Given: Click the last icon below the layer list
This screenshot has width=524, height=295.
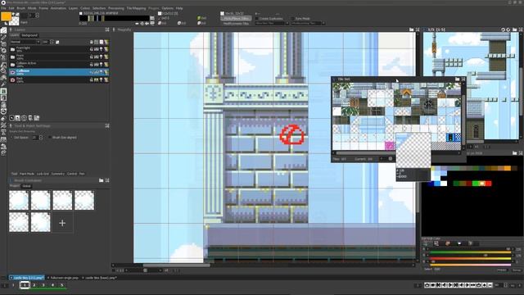Looking at the screenshot, I should (37, 118).
